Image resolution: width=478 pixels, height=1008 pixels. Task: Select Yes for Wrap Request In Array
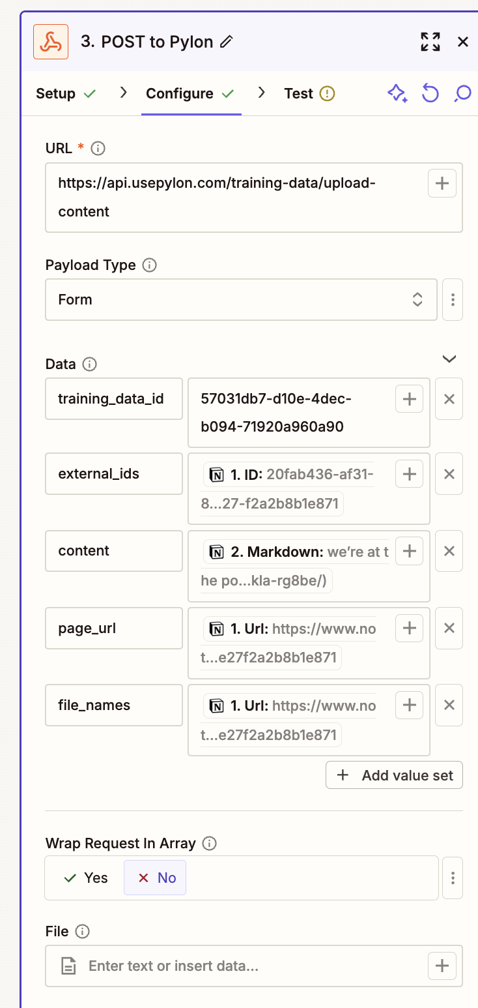(87, 878)
